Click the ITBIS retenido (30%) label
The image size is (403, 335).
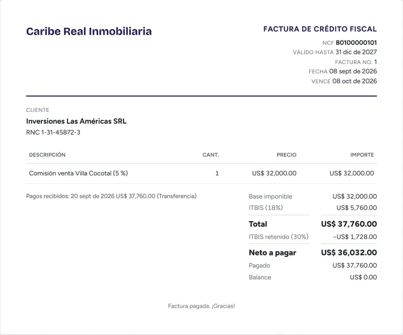point(278,237)
